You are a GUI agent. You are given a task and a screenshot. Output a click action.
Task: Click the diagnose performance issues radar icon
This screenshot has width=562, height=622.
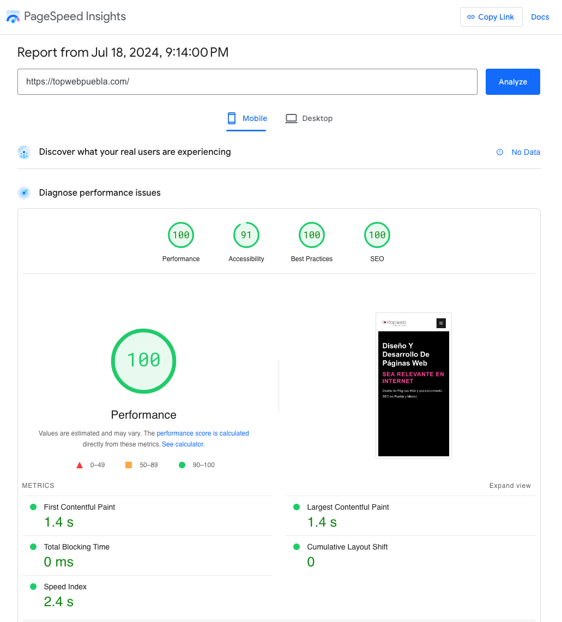(24, 193)
